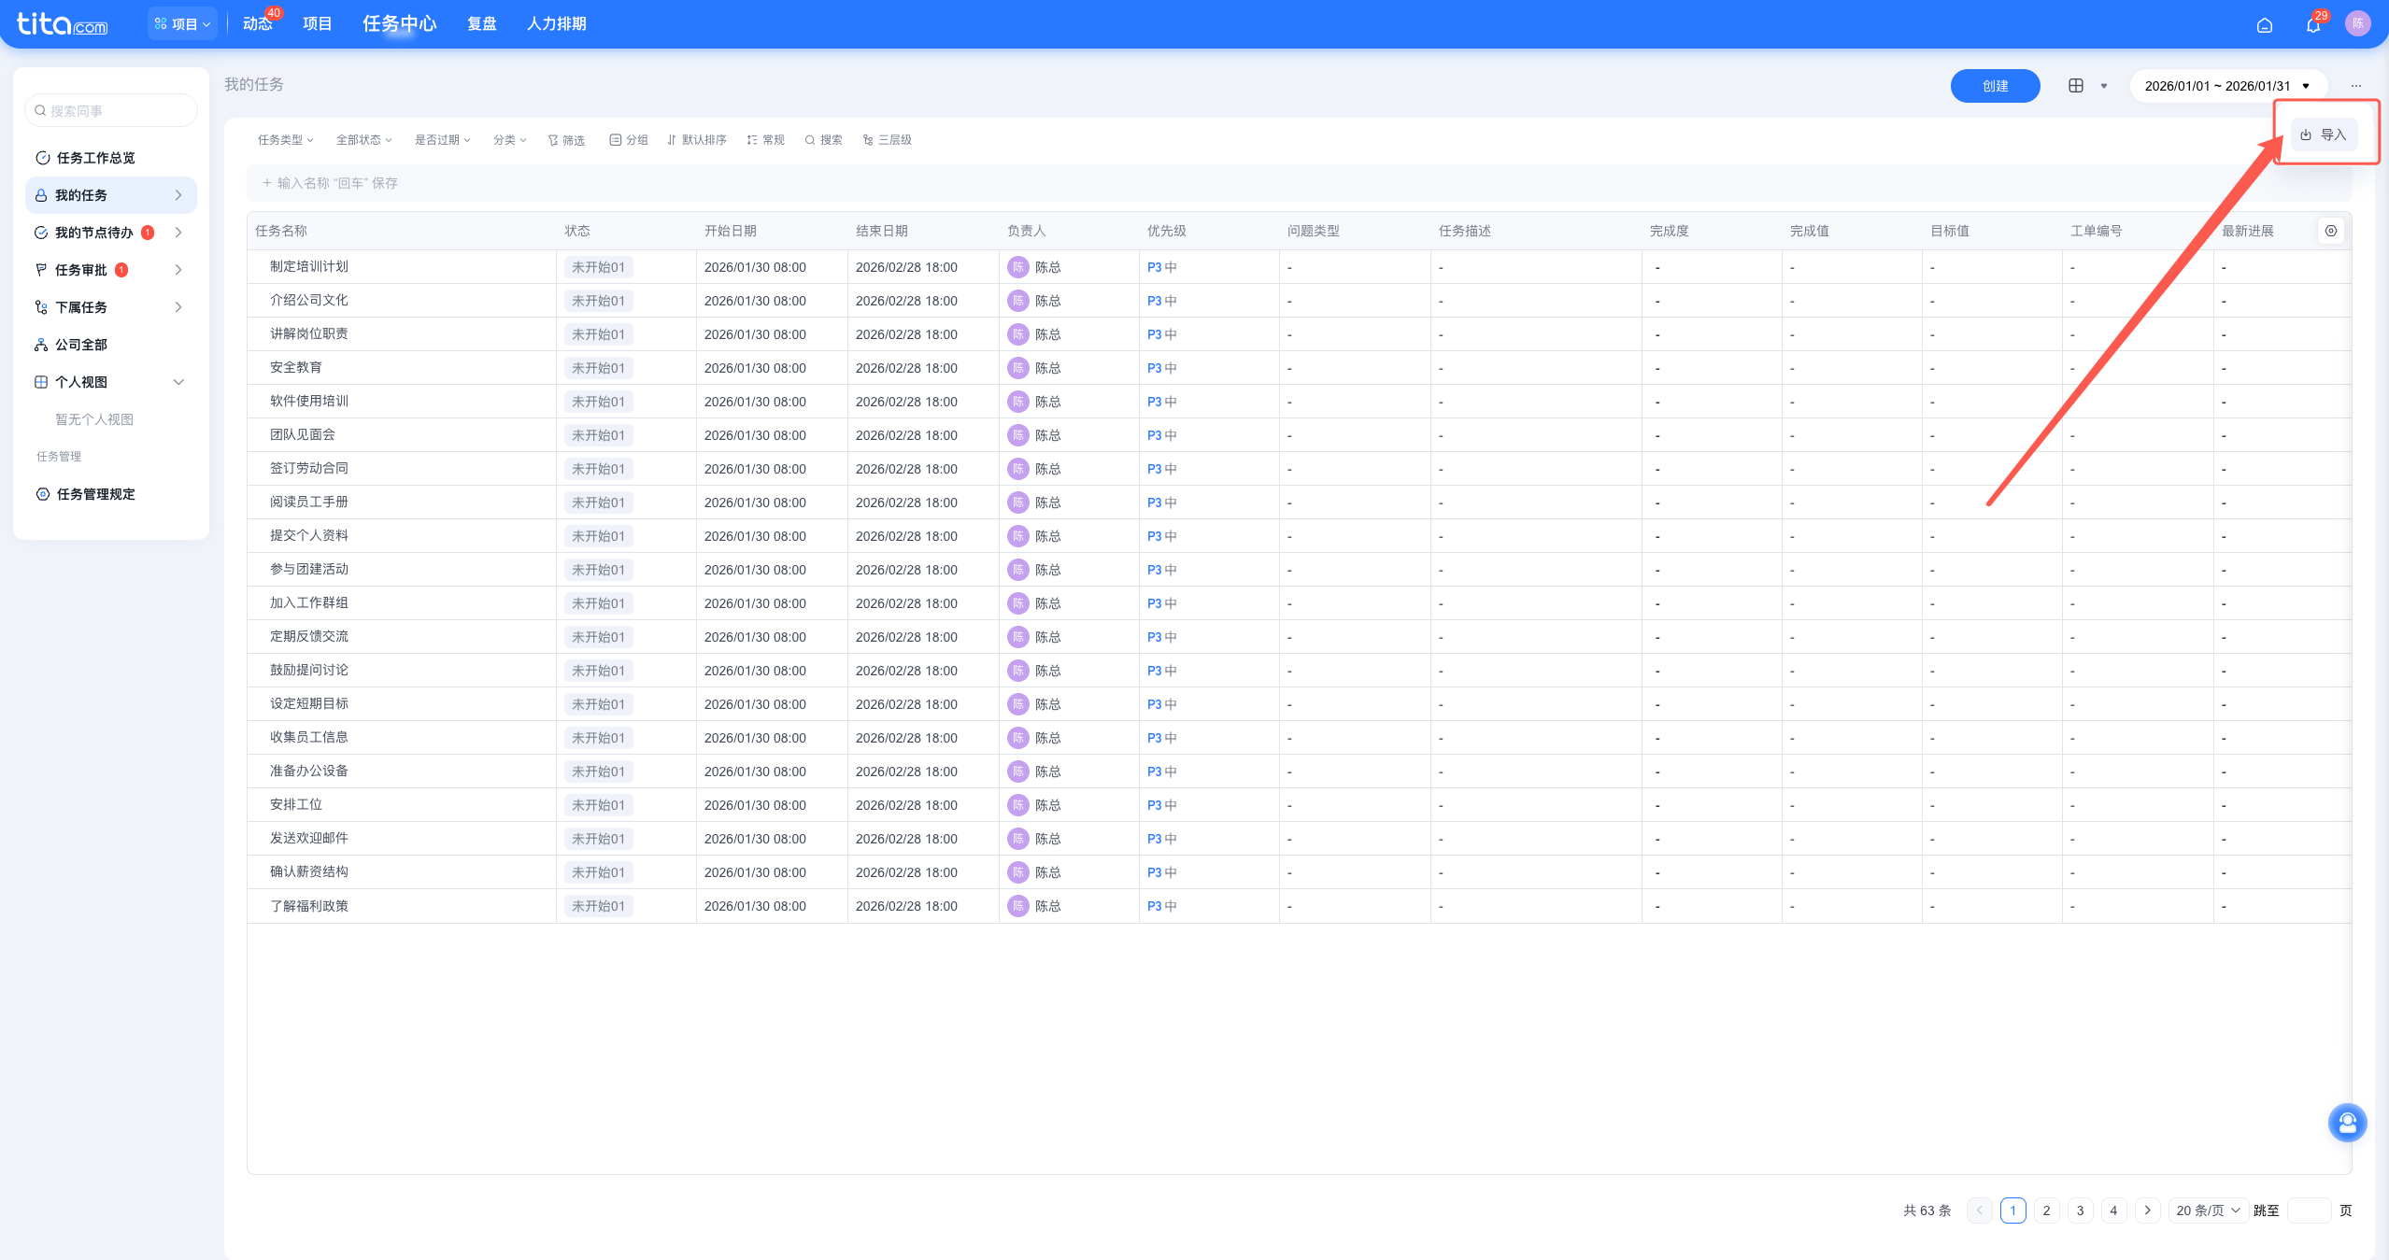The width and height of the screenshot is (2389, 1260).
Task: Click the 优先级 column header
Action: [x=1167, y=231]
